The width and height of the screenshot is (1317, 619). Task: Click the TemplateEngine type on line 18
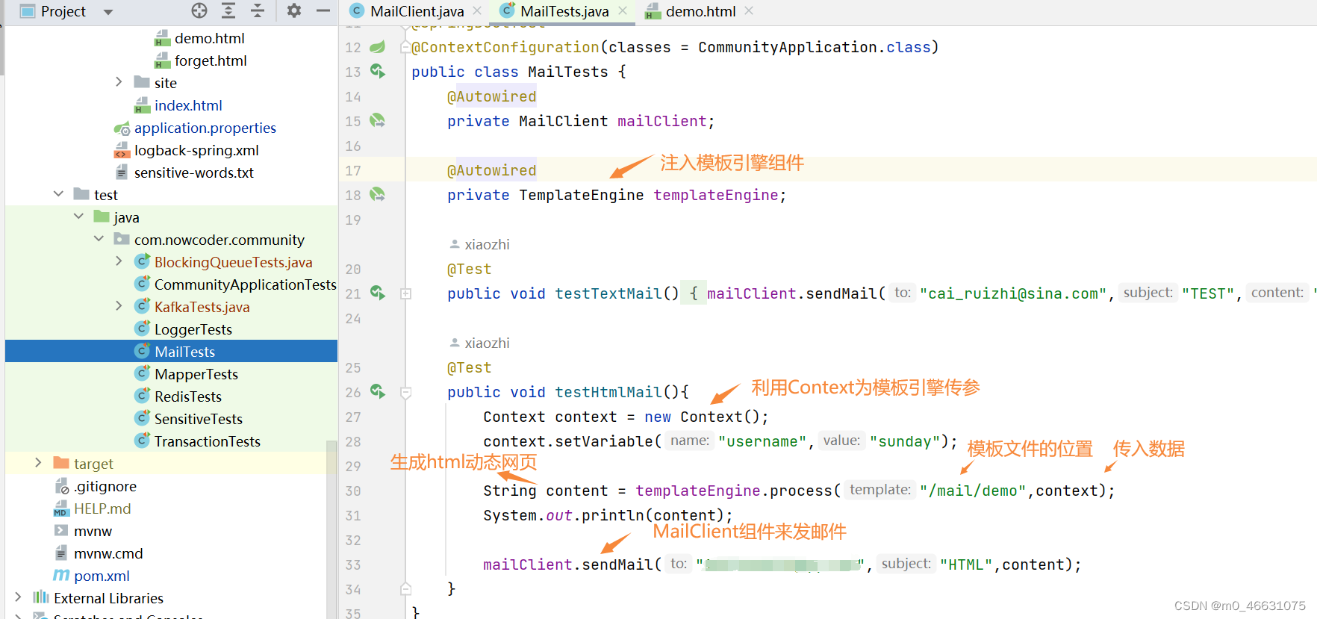pos(581,195)
